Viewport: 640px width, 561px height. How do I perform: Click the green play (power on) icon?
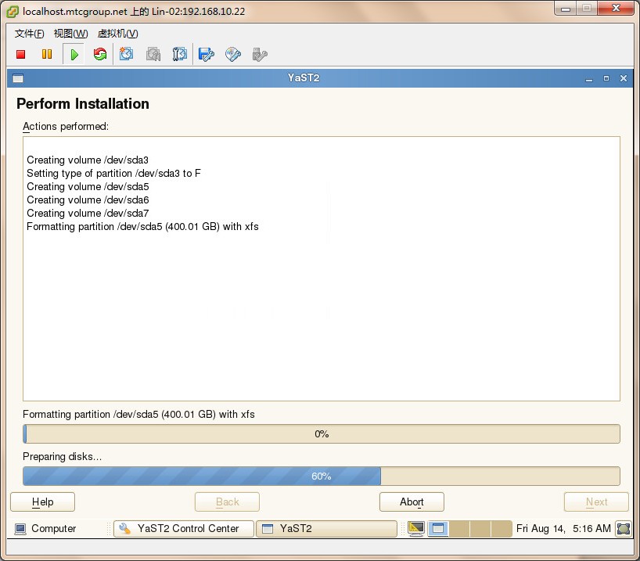(74, 54)
